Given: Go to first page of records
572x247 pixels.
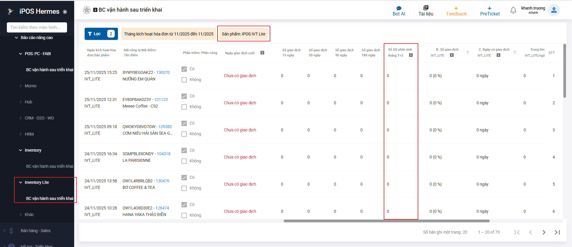Looking at the screenshot, I should (517, 232).
